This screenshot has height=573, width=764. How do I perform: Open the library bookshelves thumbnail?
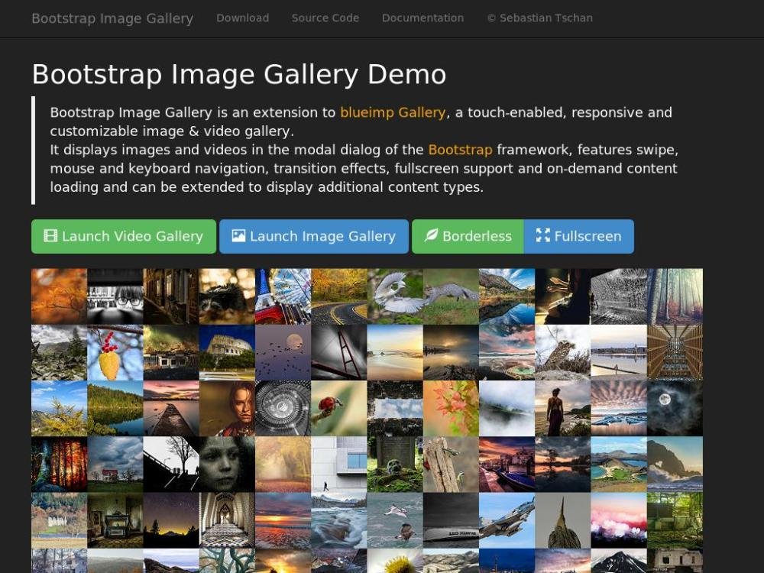(675, 352)
